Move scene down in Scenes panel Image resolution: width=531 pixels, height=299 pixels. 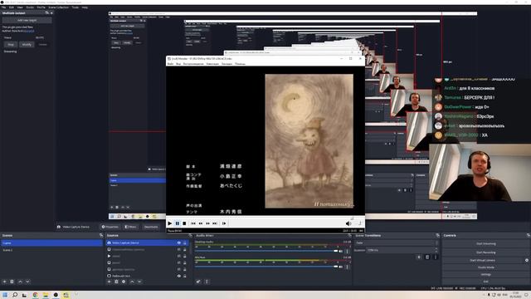click(27, 282)
